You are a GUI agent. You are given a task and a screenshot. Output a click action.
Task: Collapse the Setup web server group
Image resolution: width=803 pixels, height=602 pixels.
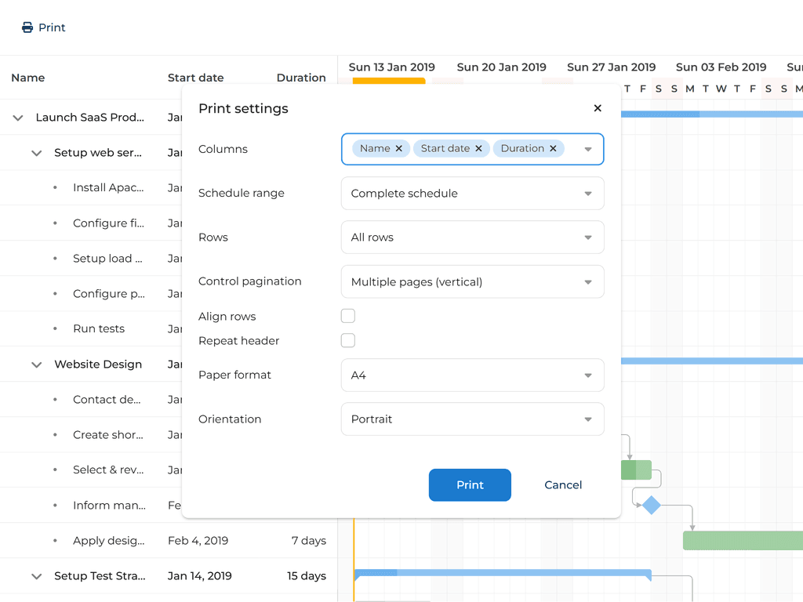37,153
